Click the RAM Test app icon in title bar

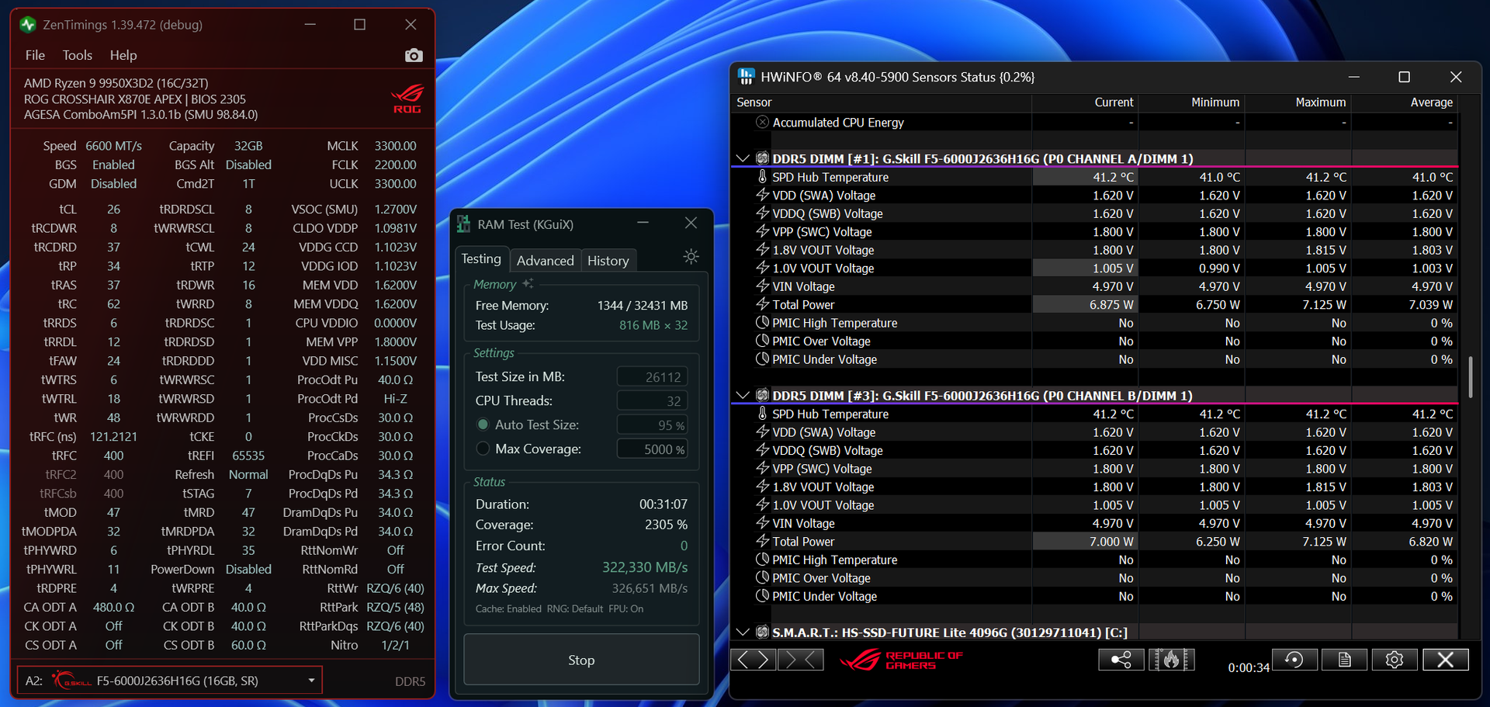click(x=463, y=224)
